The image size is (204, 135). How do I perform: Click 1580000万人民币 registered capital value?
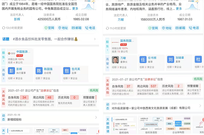pyautogui.click(x=153, y=19)
